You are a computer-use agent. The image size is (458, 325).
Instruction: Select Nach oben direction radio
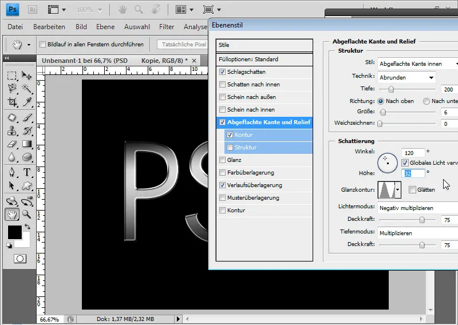coord(381,101)
